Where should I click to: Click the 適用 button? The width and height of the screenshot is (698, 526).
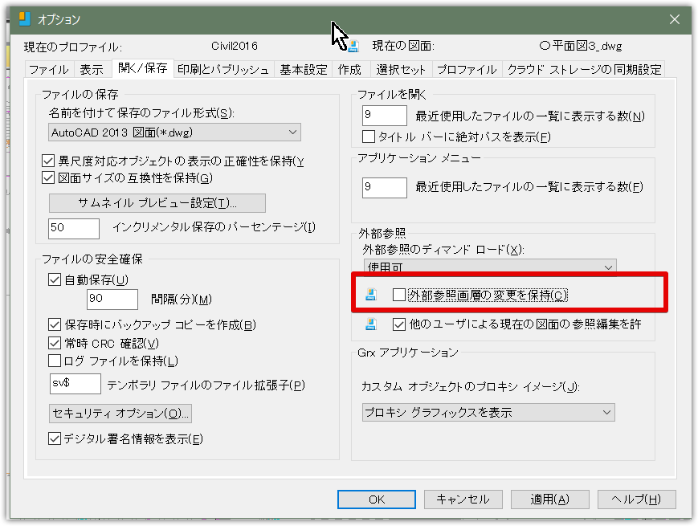point(549,499)
